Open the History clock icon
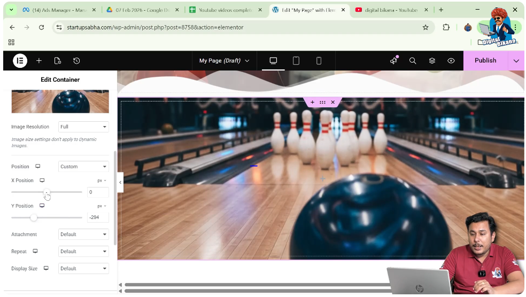 [x=76, y=61]
